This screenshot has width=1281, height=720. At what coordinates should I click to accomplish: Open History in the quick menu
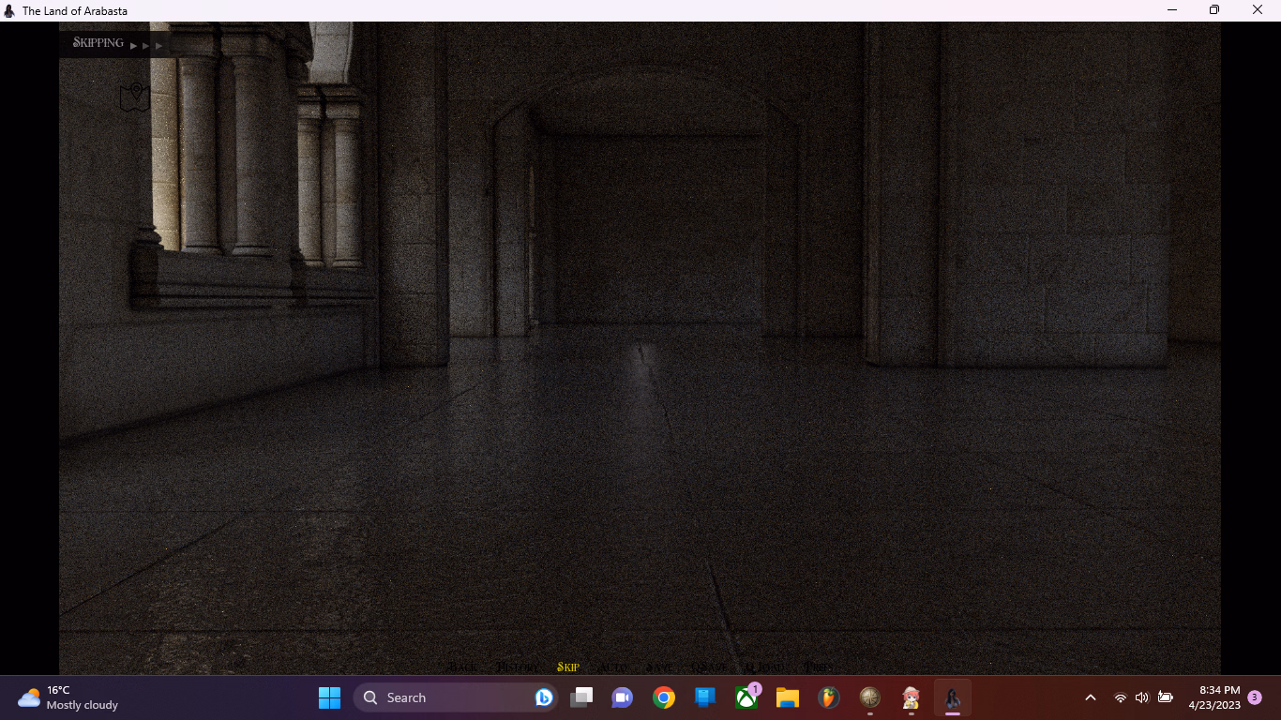pyautogui.click(x=517, y=667)
